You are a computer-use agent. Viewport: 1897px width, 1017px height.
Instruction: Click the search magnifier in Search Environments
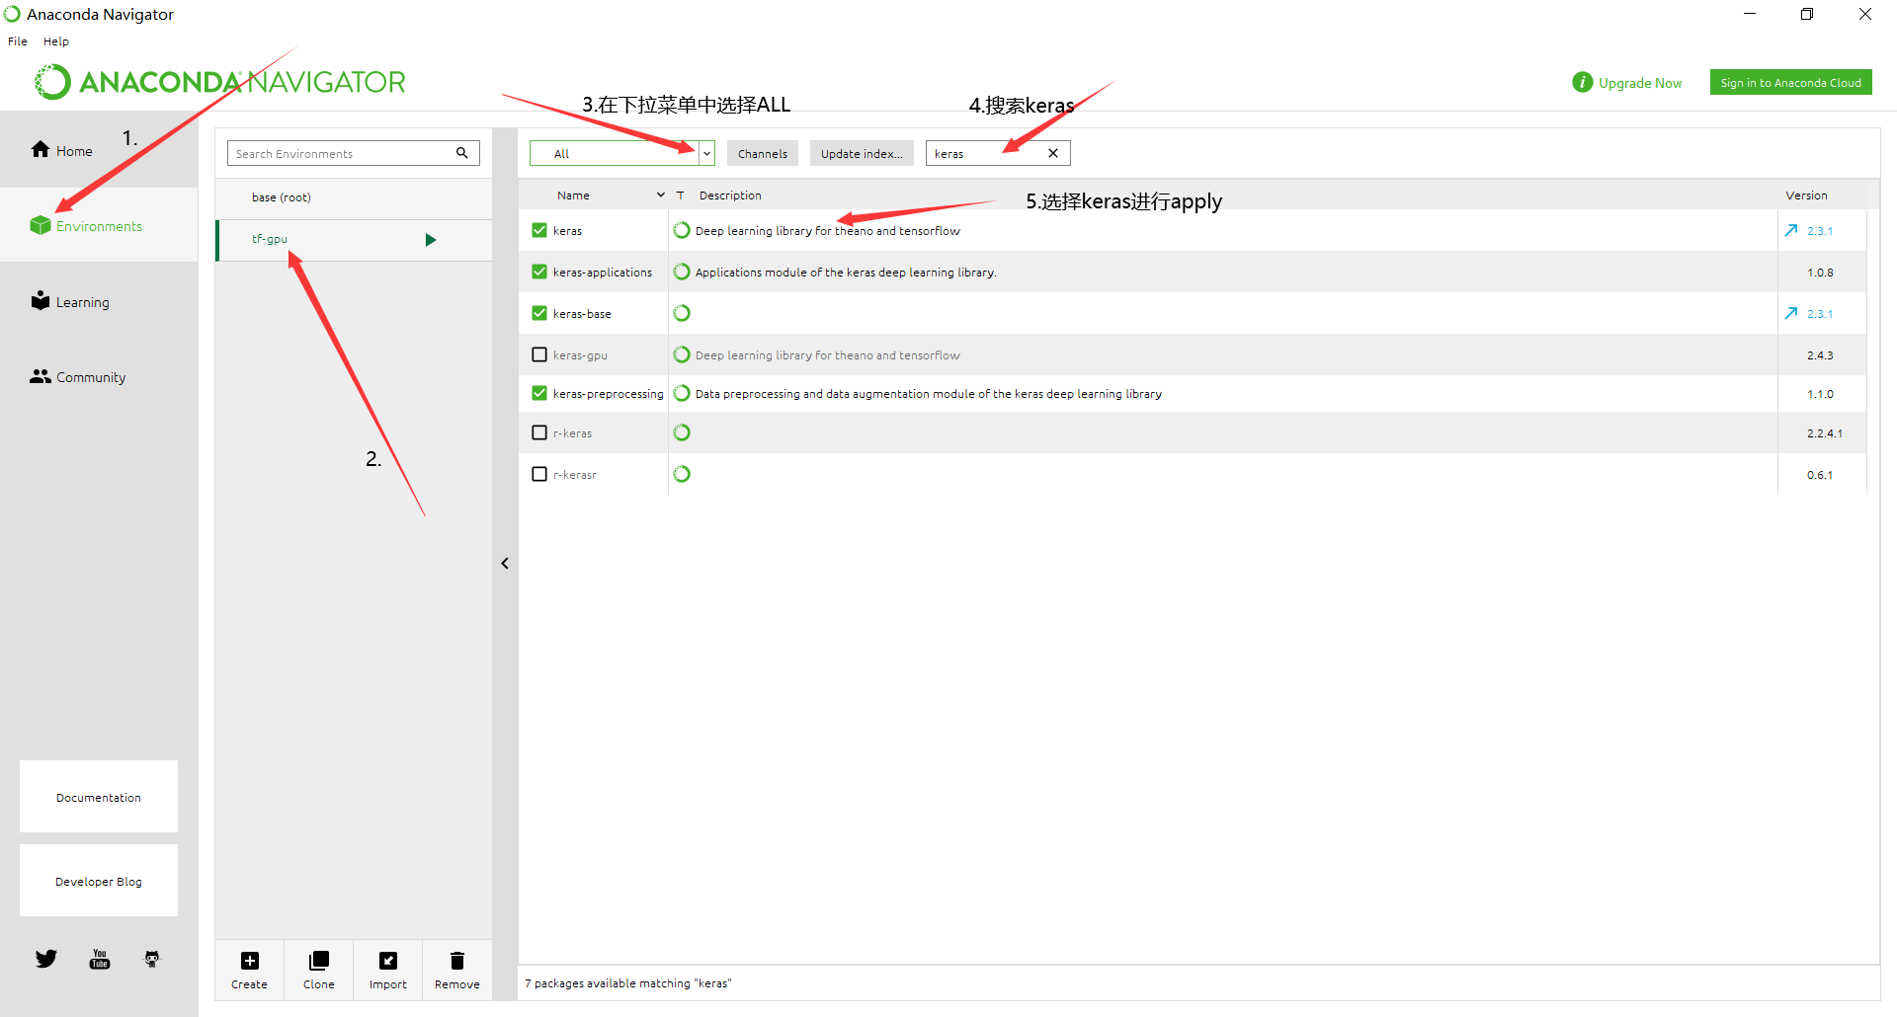pyautogui.click(x=461, y=153)
